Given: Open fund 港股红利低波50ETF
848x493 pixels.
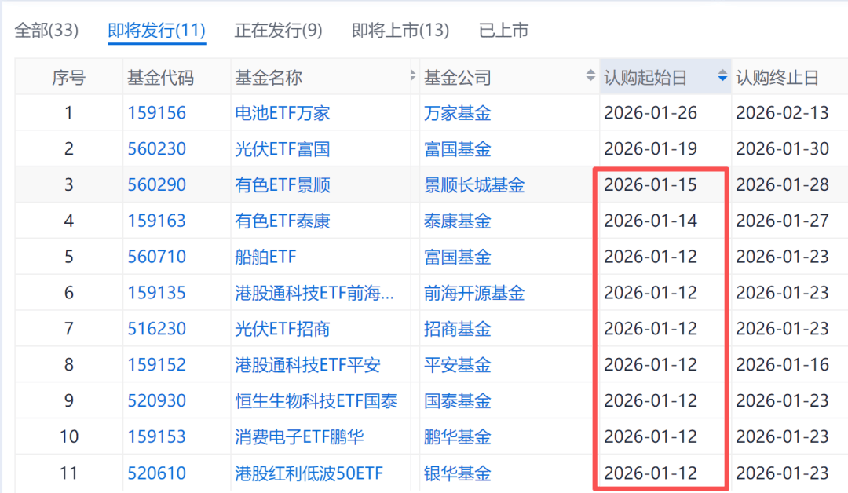Looking at the screenshot, I should click(x=309, y=473).
